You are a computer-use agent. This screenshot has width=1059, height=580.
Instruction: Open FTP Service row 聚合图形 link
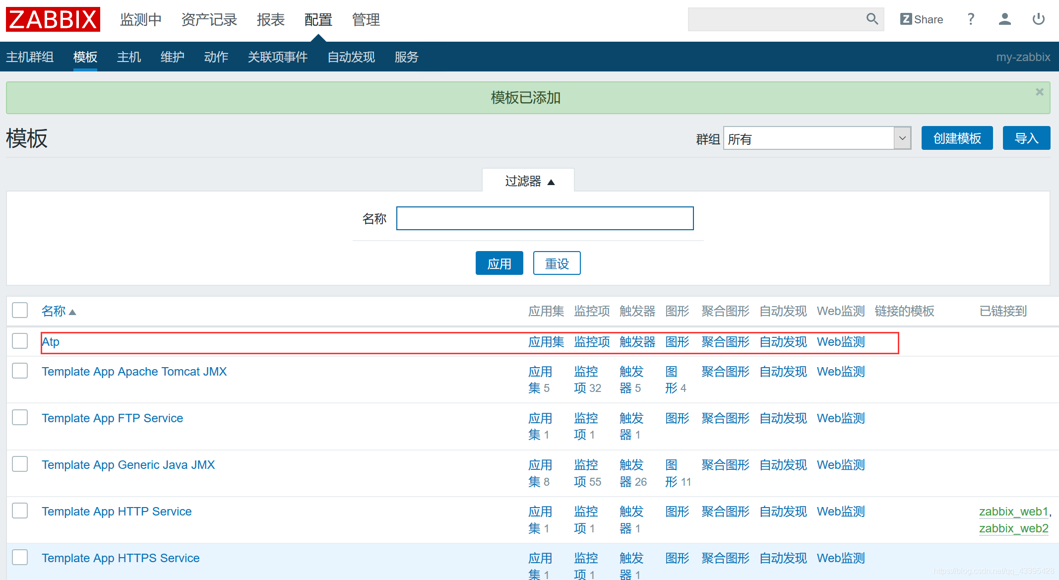coord(725,418)
